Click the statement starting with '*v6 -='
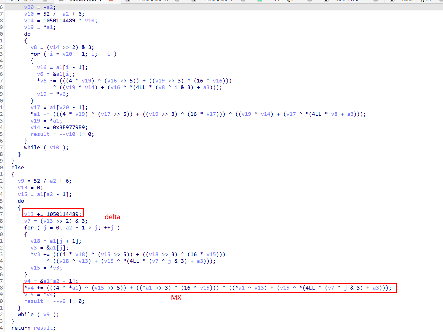The width and height of the screenshot is (443, 332). coord(134,81)
